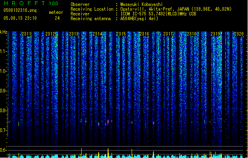
Task: Select the filename 0508132310.png
Action: point(20,10)
